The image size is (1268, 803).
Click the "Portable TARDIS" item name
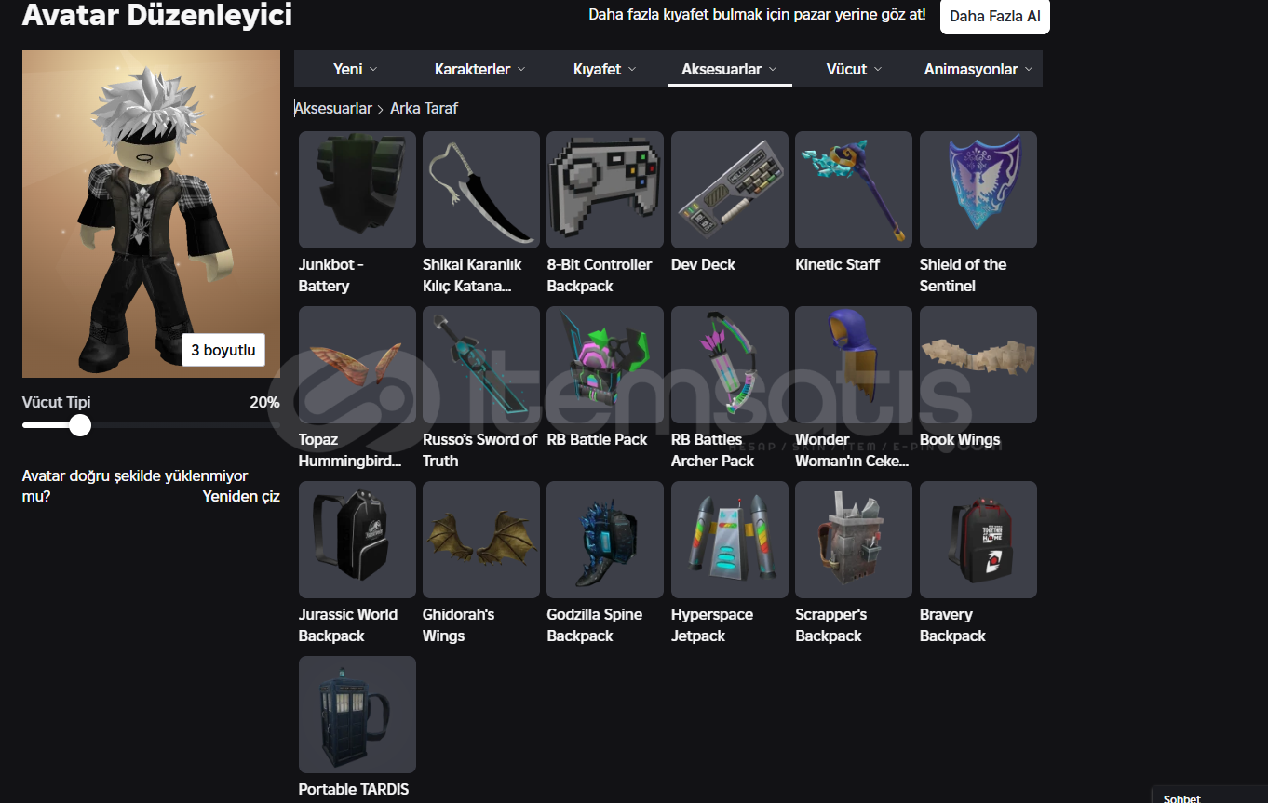[x=354, y=789]
